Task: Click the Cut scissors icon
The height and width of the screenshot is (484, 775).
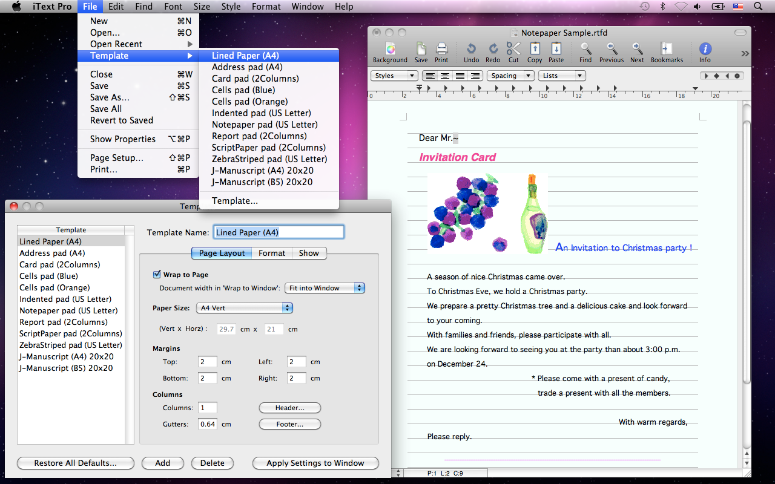Action: [513, 49]
